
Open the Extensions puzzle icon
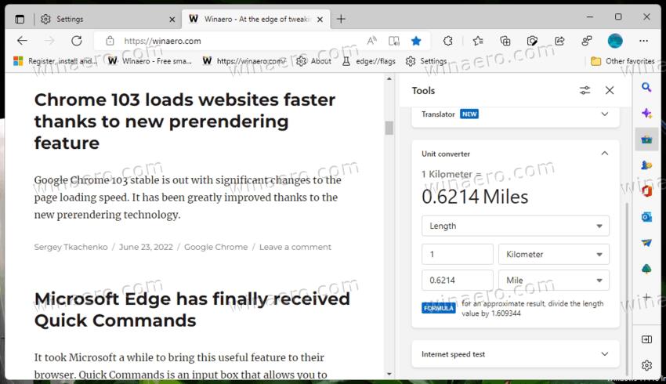tap(448, 41)
